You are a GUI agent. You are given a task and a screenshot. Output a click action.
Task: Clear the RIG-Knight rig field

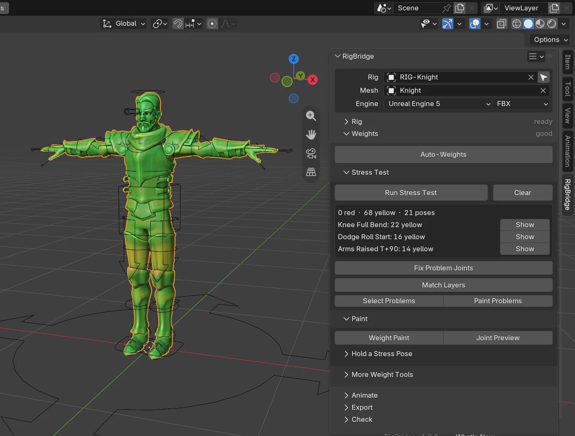pyautogui.click(x=531, y=77)
